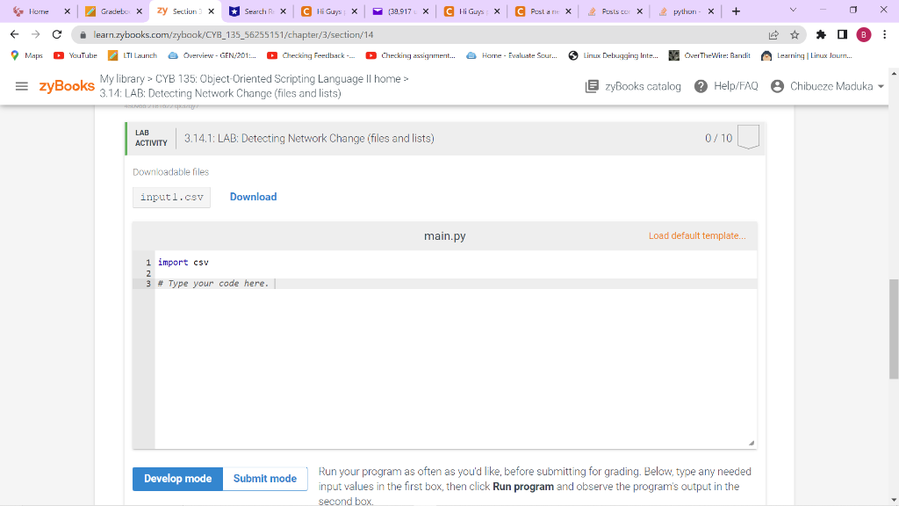Screen dimensions: 899x506
Task: Click the Download link for input1.csv
Action: pos(253,196)
